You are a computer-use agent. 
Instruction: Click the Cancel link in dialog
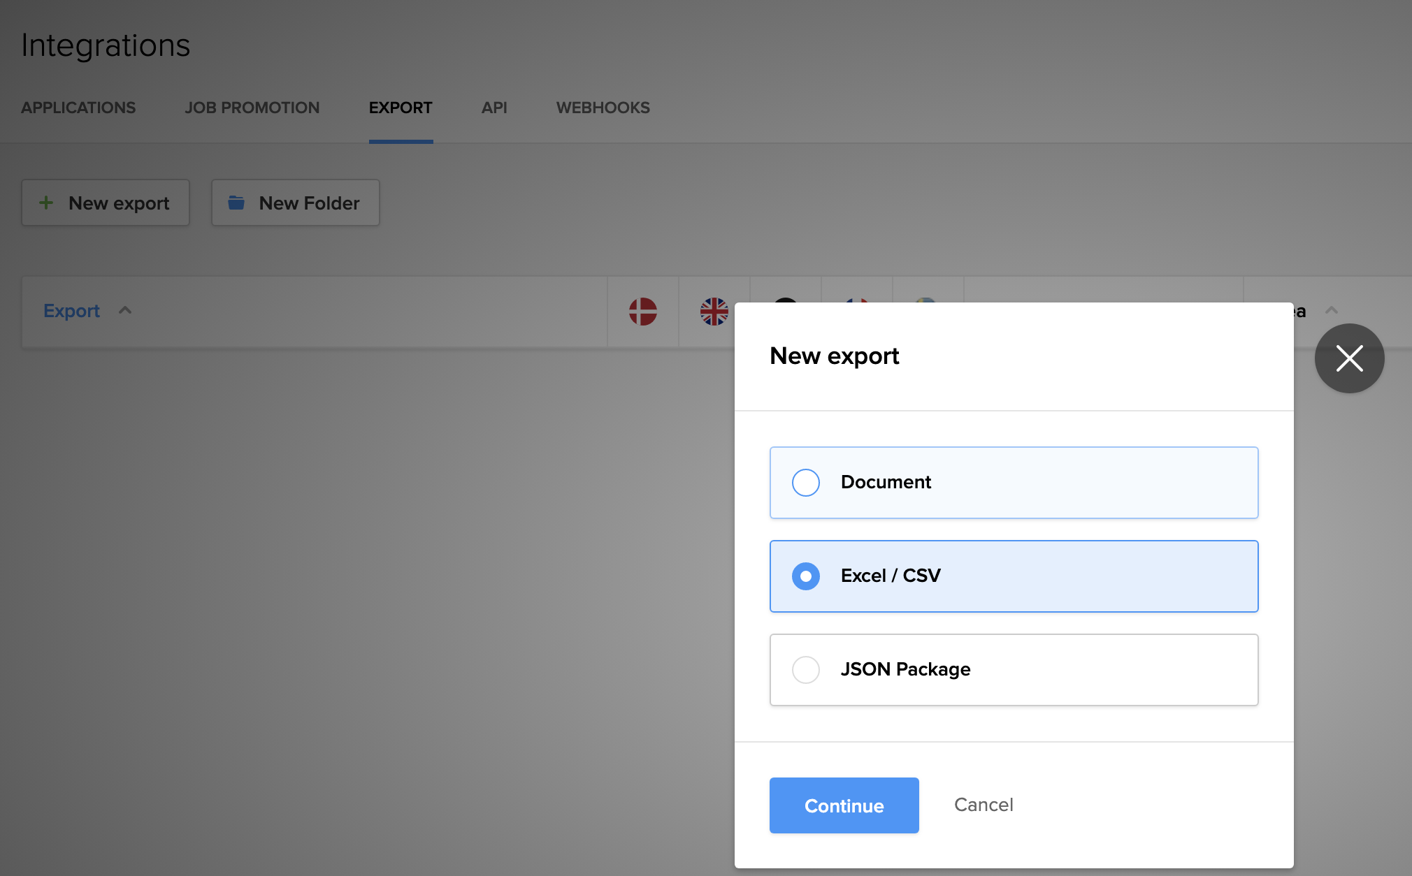984,805
